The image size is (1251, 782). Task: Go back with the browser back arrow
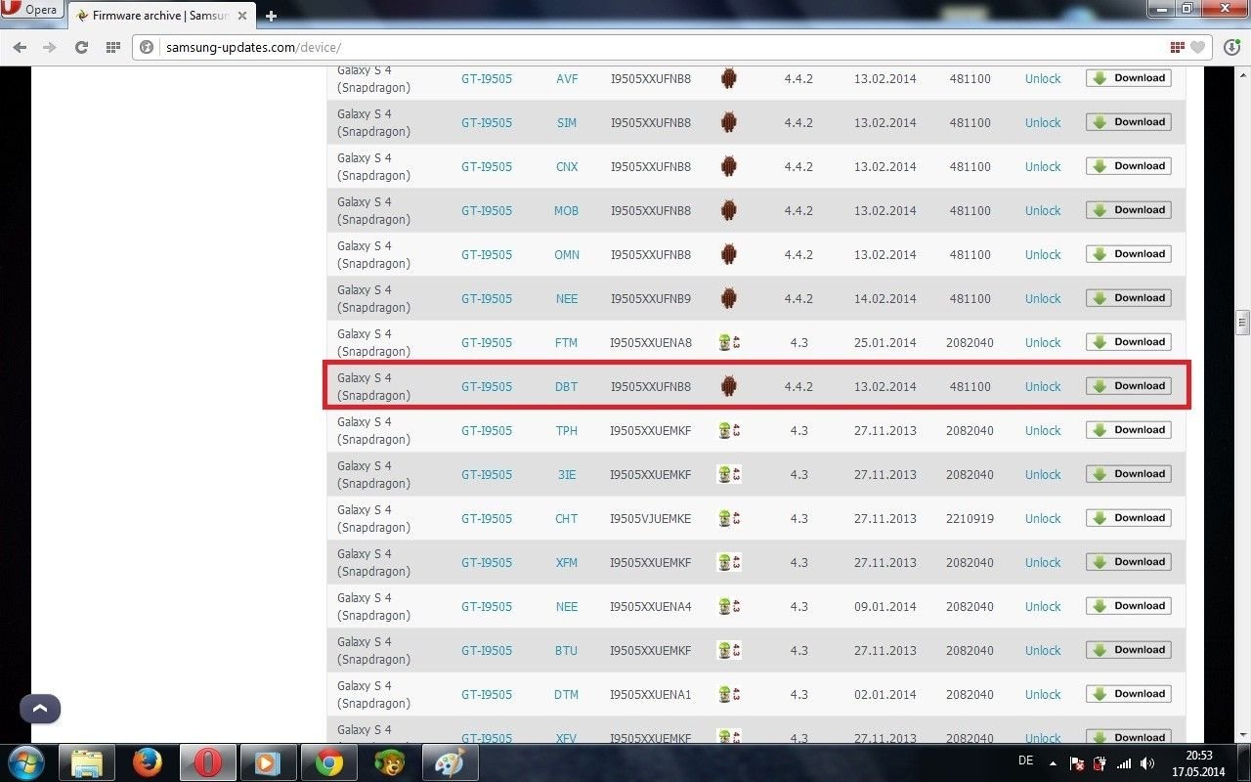22,47
